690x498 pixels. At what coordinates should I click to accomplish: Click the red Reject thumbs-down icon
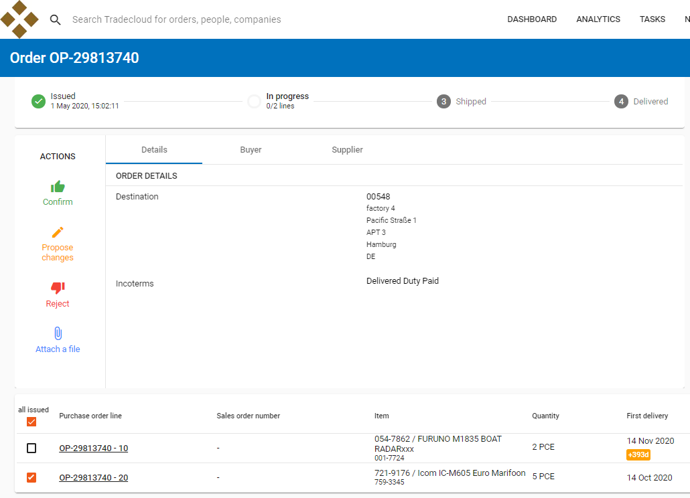pos(58,288)
